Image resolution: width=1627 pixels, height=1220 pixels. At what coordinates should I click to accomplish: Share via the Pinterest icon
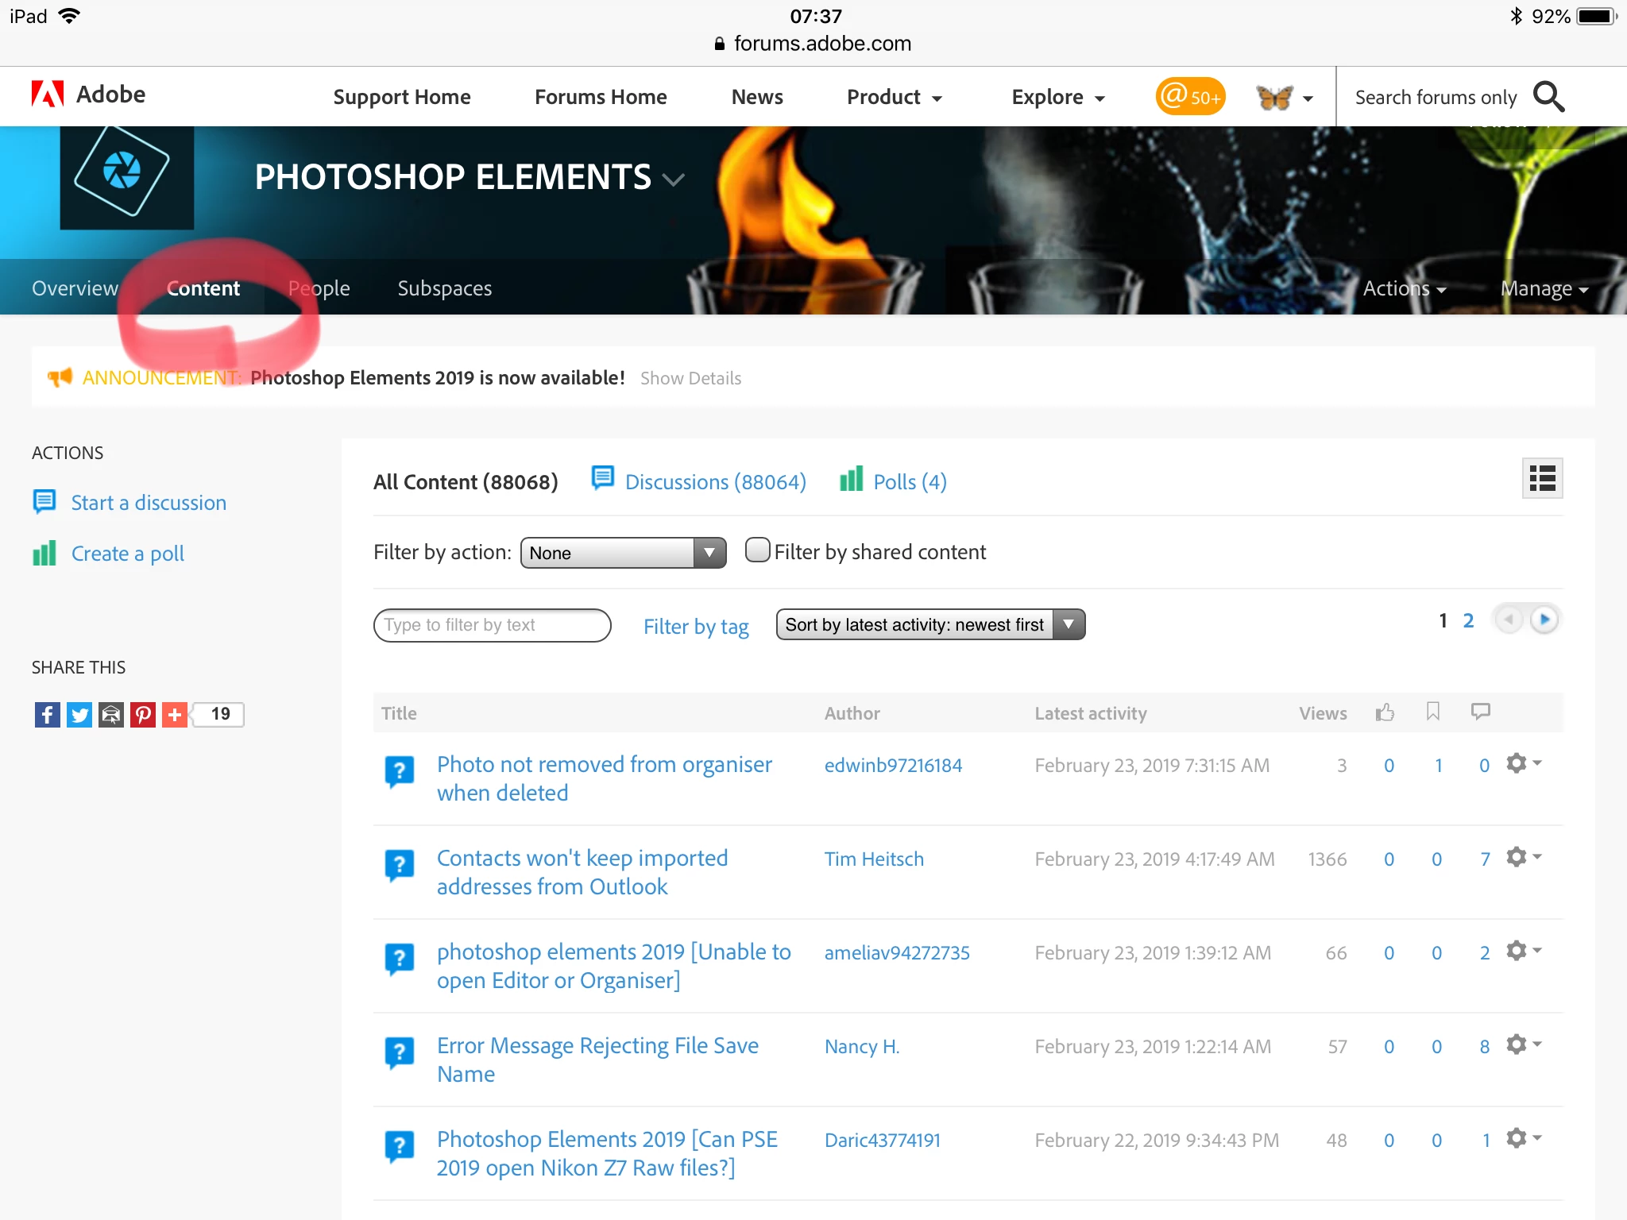(143, 715)
